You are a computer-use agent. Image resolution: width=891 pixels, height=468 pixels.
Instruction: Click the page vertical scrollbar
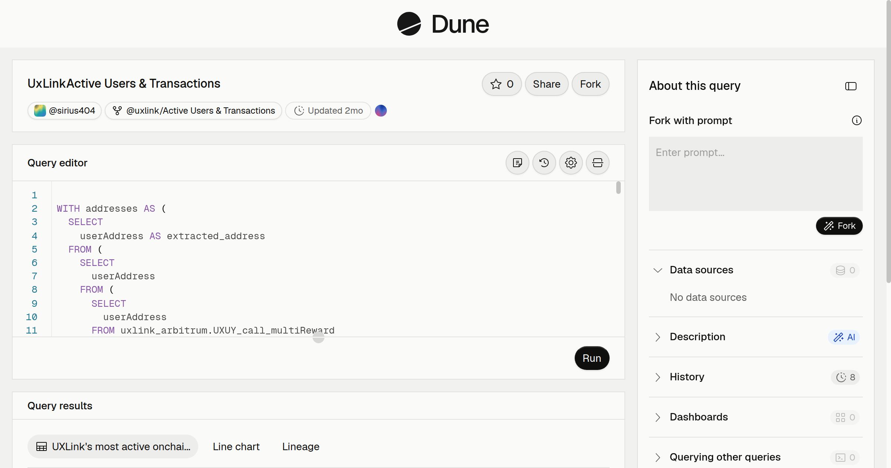tap(888, 141)
